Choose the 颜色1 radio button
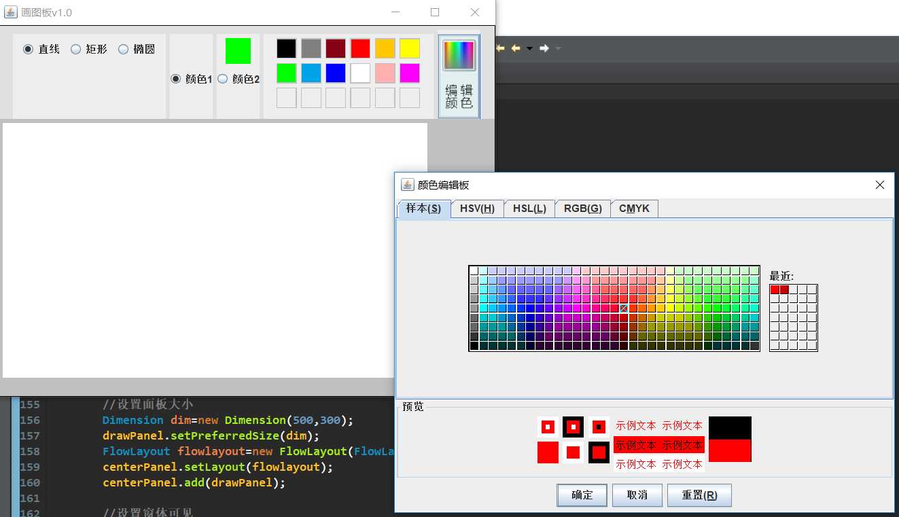This screenshot has height=517, width=899. point(191,79)
